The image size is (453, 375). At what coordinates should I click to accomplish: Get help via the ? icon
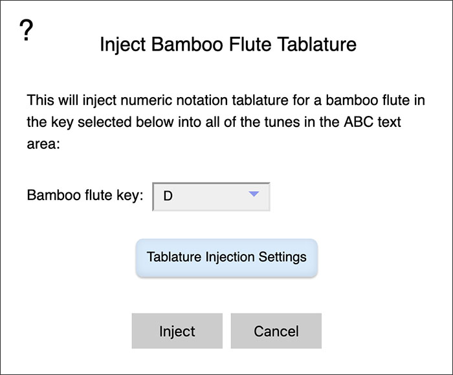pos(26,30)
